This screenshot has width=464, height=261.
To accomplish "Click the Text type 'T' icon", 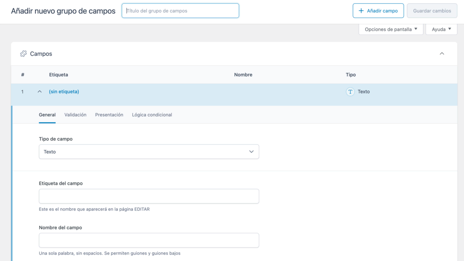I will pos(350,92).
